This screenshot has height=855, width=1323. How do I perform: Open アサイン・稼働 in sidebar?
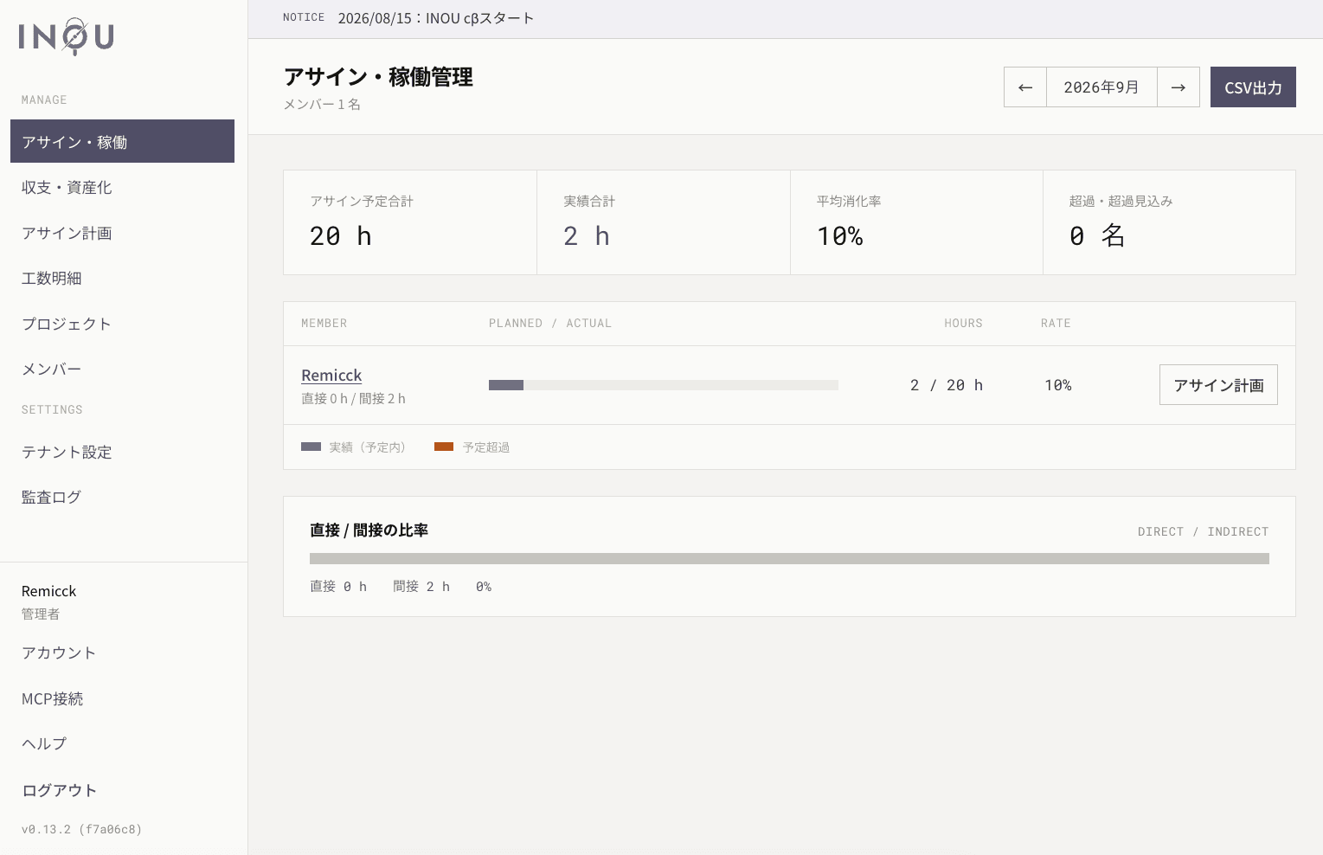[x=122, y=141]
